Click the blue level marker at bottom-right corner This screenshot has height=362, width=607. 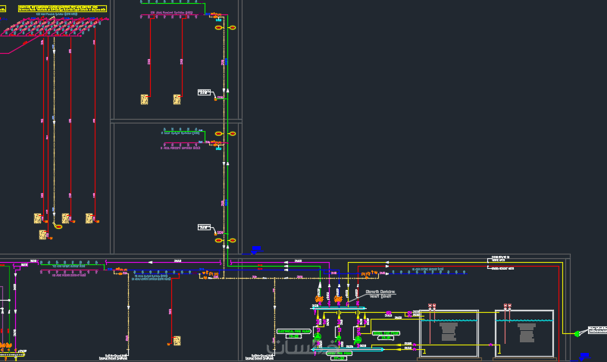click(x=584, y=356)
